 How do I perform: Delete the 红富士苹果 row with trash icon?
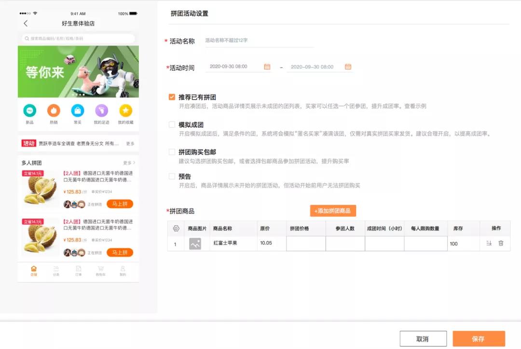(x=501, y=243)
